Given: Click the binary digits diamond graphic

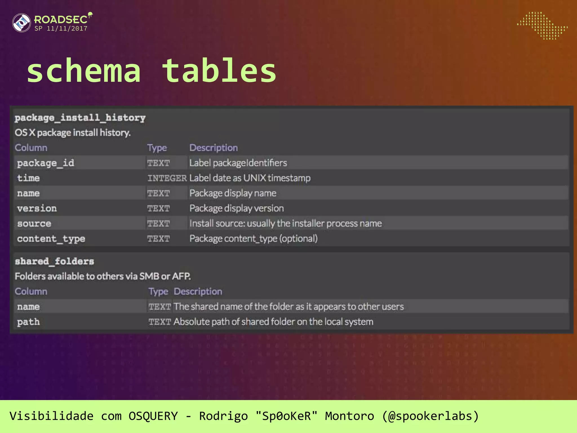Looking at the screenshot, I should 542,26.
